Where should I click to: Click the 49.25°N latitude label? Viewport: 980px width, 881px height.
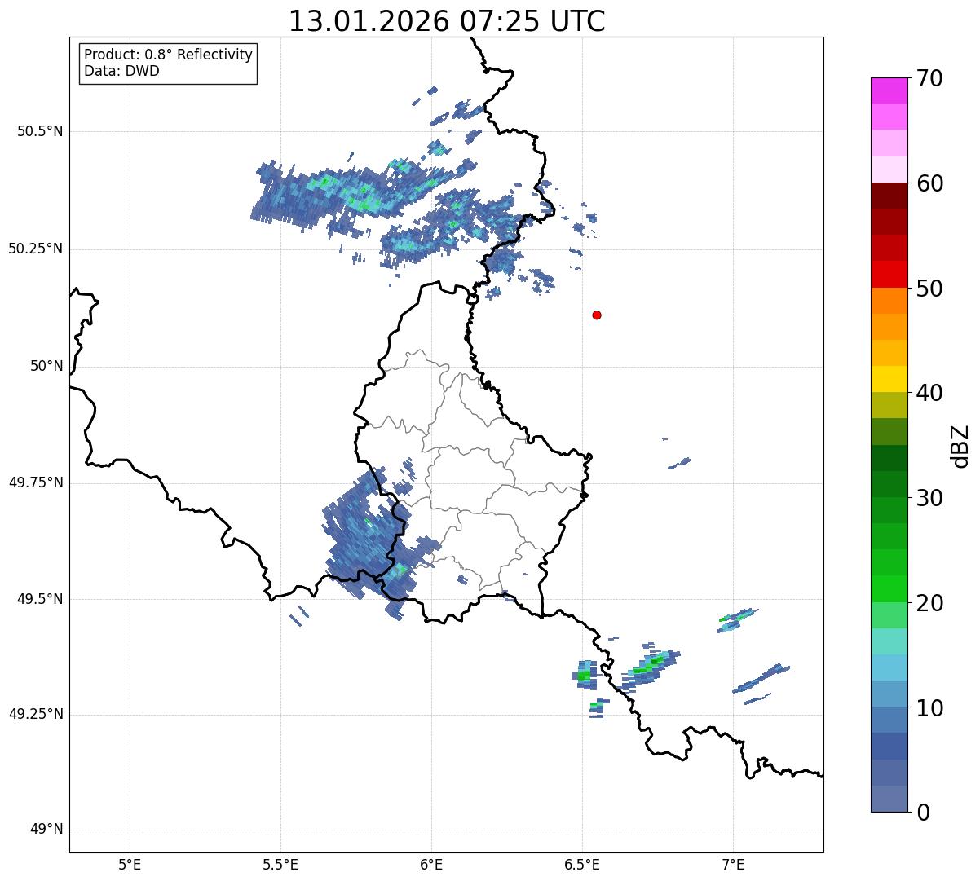(36, 714)
